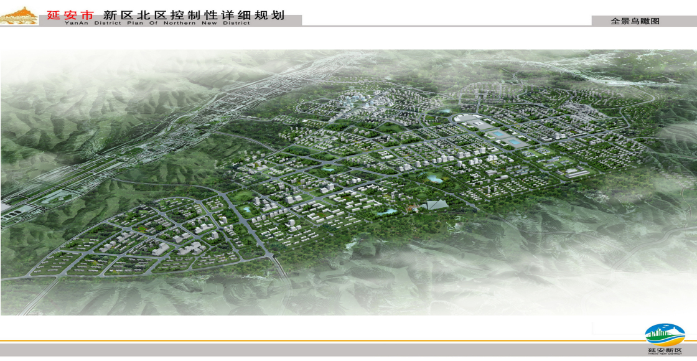Click the railway station at left edge
This screenshot has height=361, width=697.
[x=12, y=209]
